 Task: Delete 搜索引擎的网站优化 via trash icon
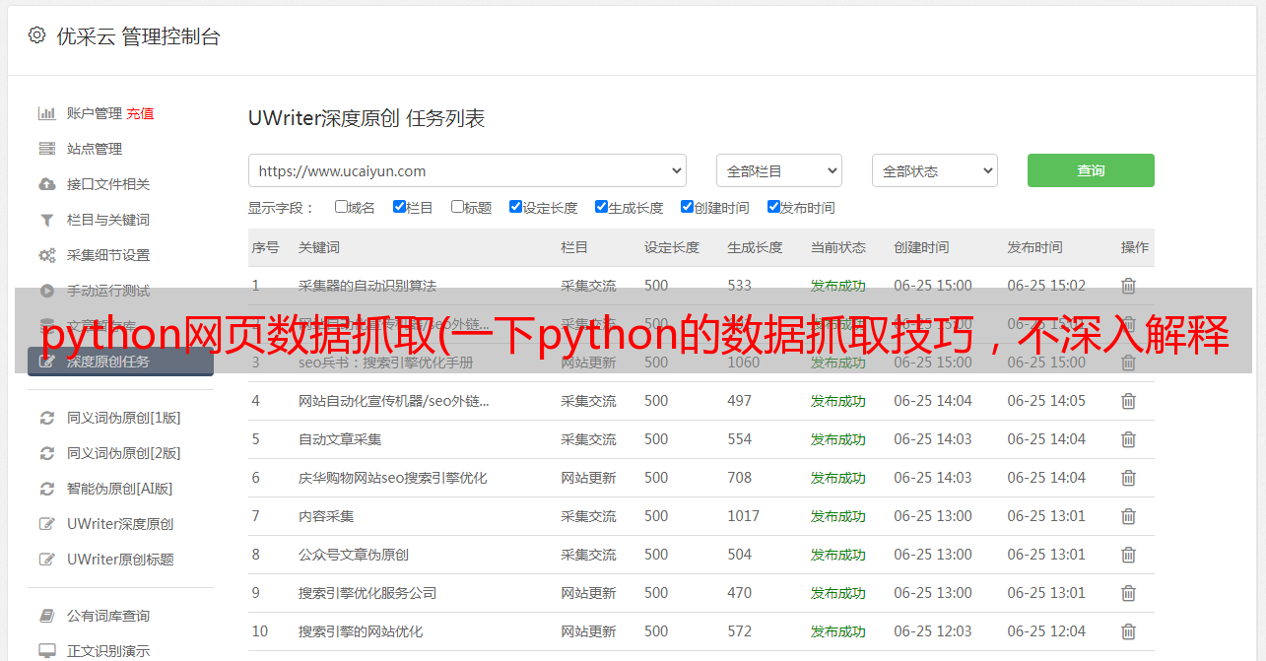(1129, 631)
